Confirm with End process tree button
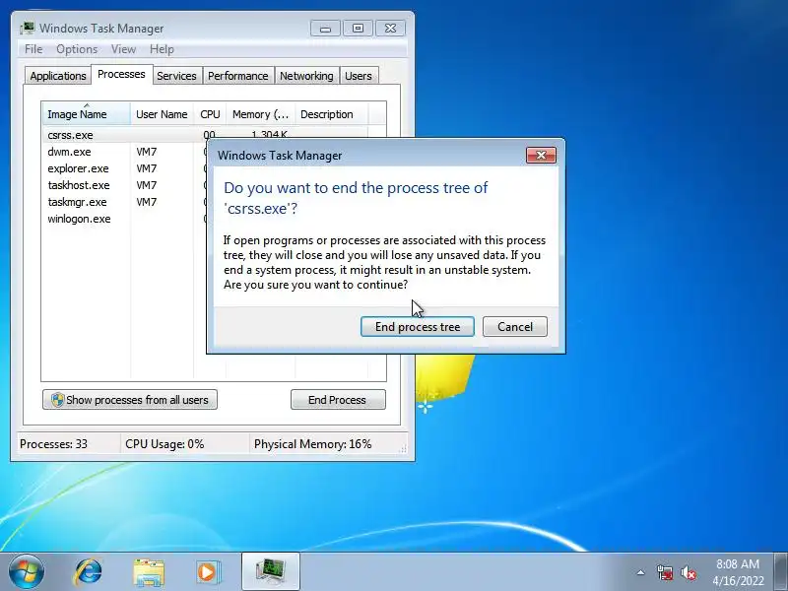This screenshot has width=788, height=591. click(x=417, y=327)
